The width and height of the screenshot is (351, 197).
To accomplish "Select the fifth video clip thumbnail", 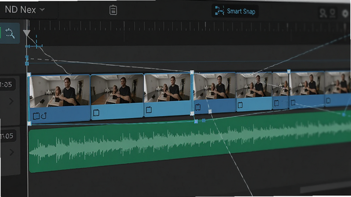I will [x=254, y=85].
